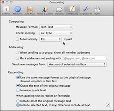Toggle Mark addresses not ending with checkbox

(x=17, y=58)
